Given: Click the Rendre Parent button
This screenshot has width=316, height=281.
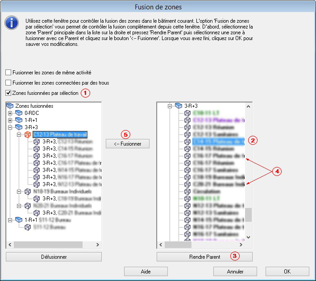Looking at the screenshot, I should tap(204, 257).
